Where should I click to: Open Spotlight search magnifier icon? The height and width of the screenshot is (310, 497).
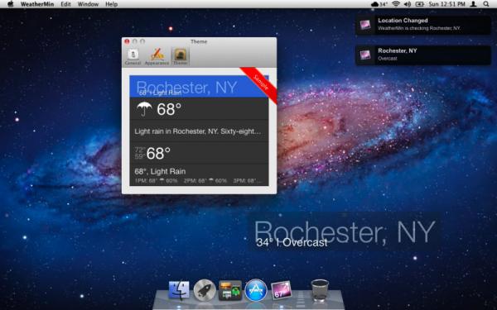point(486,4)
